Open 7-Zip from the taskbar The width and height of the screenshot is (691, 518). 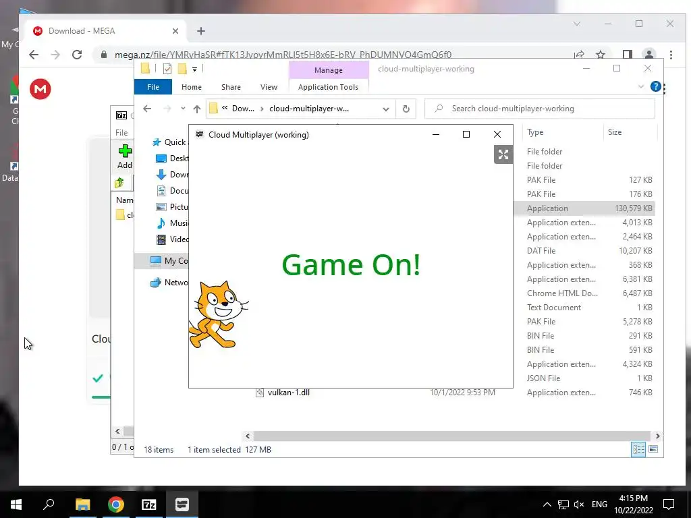149,505
